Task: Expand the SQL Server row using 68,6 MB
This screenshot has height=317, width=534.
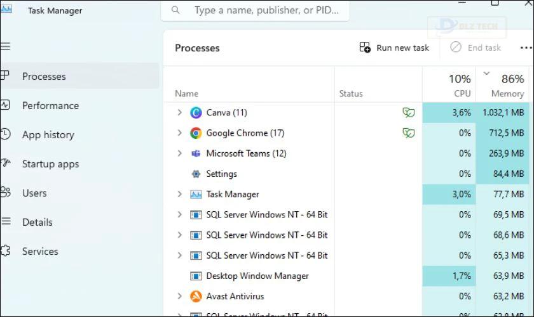Action: [179, 235]
